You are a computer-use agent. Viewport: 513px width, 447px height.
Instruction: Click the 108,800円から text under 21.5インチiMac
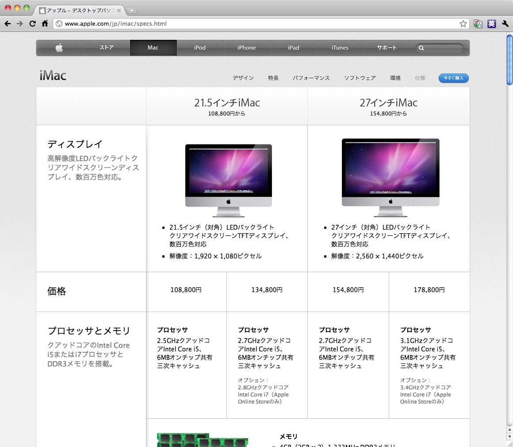pyautogui.click(x=227, y=114)
